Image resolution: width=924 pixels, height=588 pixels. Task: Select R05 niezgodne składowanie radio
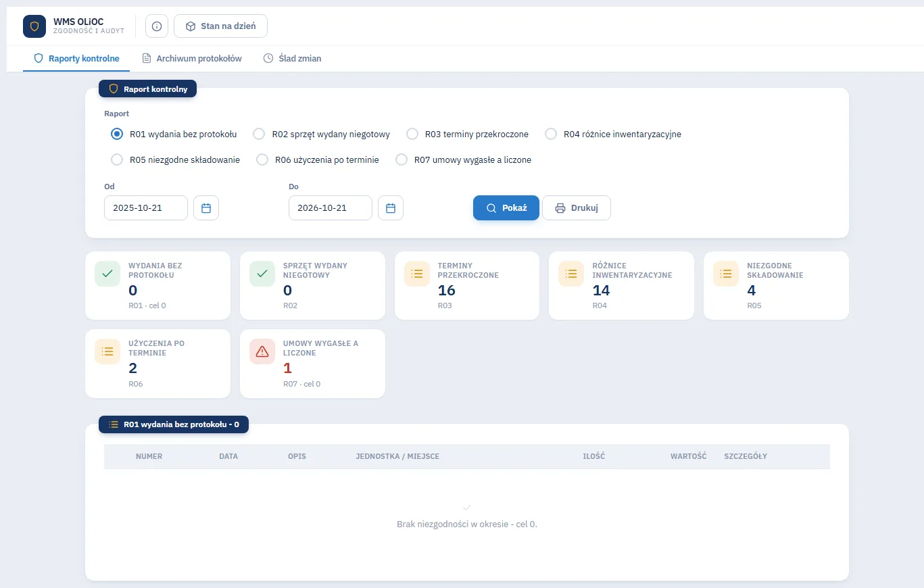click(x=116, y=160)
